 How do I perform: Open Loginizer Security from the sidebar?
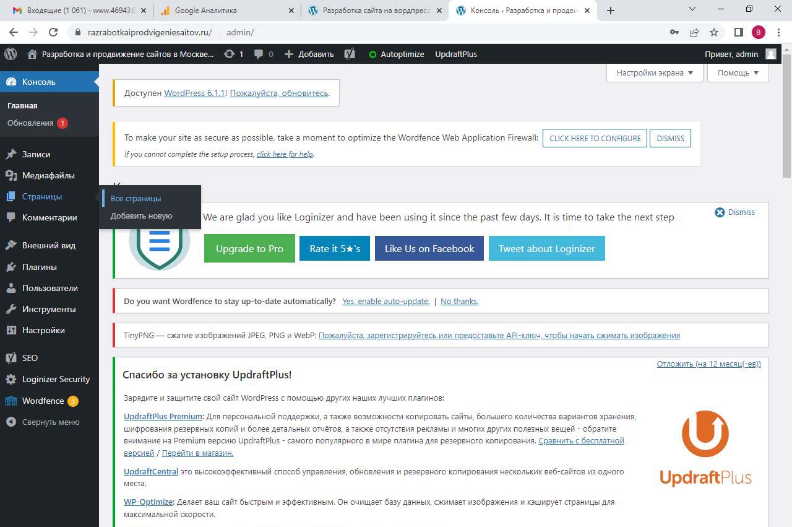point(56,379)
